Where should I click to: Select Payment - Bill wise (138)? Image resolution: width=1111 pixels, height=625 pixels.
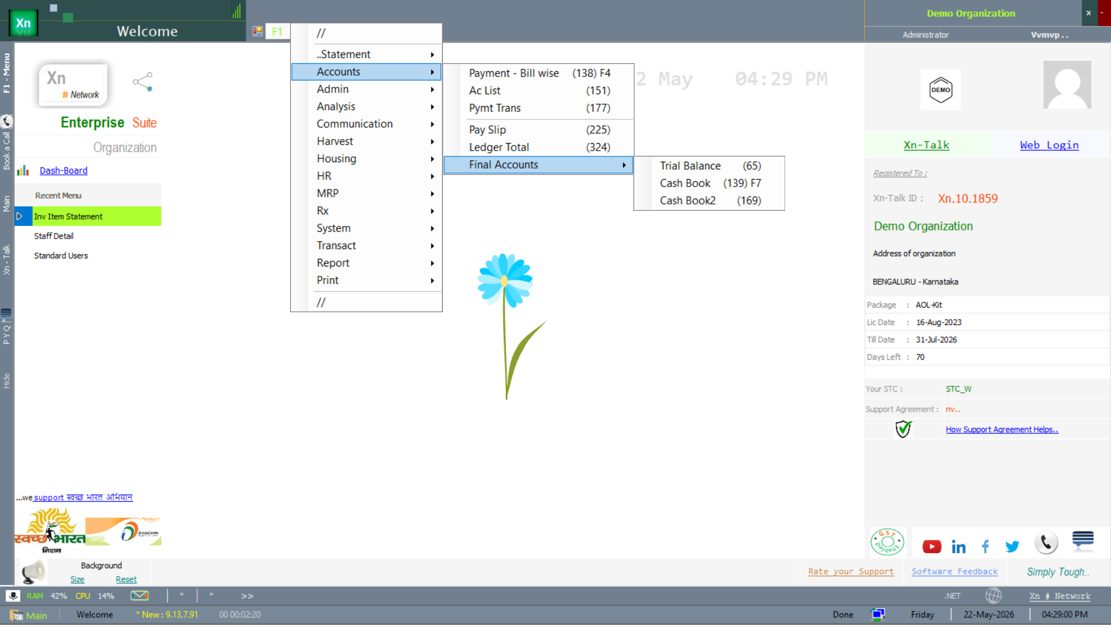point(538,73)
